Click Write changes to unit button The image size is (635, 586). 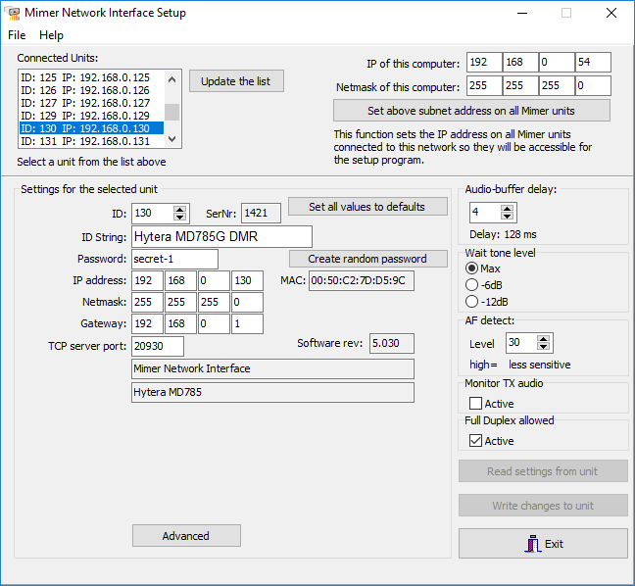[x=543, y=506]
